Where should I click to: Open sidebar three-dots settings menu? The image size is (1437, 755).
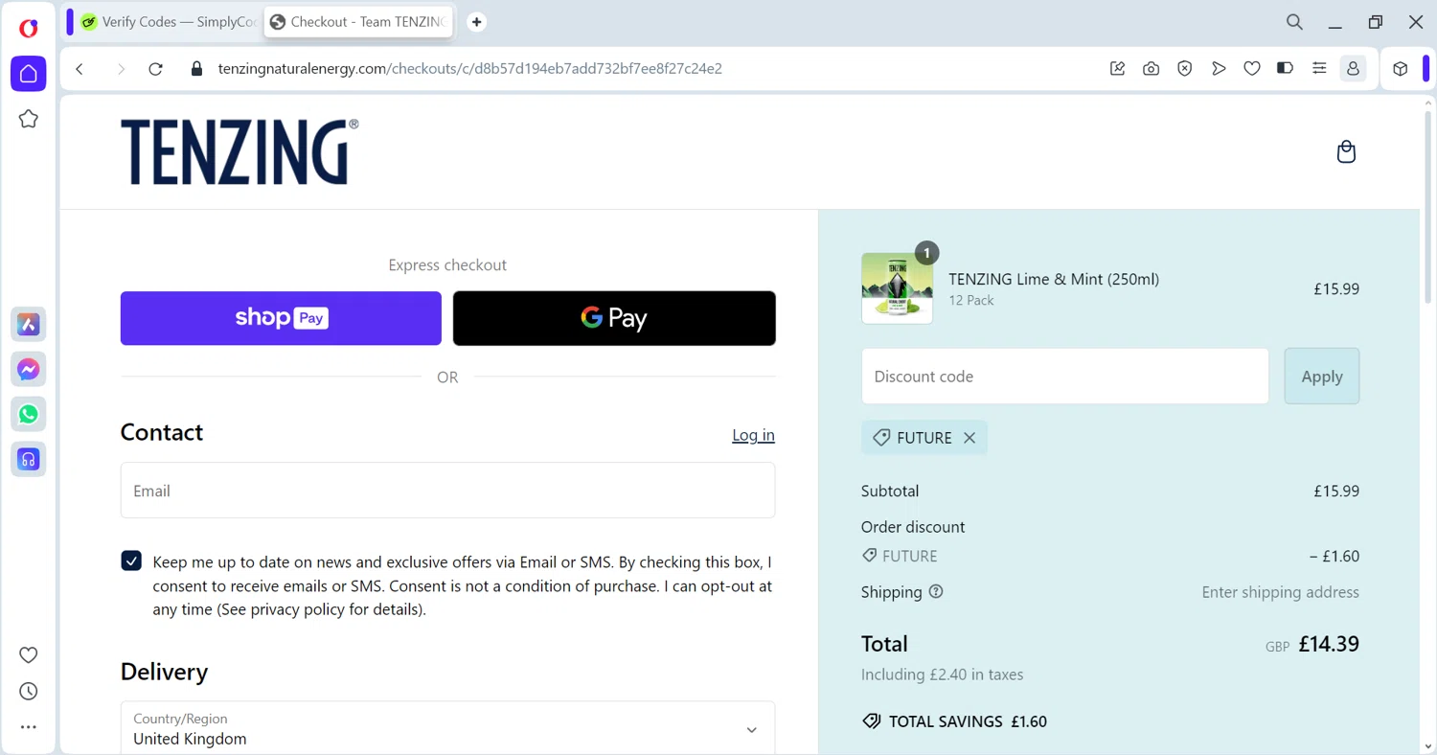point(29,727)
